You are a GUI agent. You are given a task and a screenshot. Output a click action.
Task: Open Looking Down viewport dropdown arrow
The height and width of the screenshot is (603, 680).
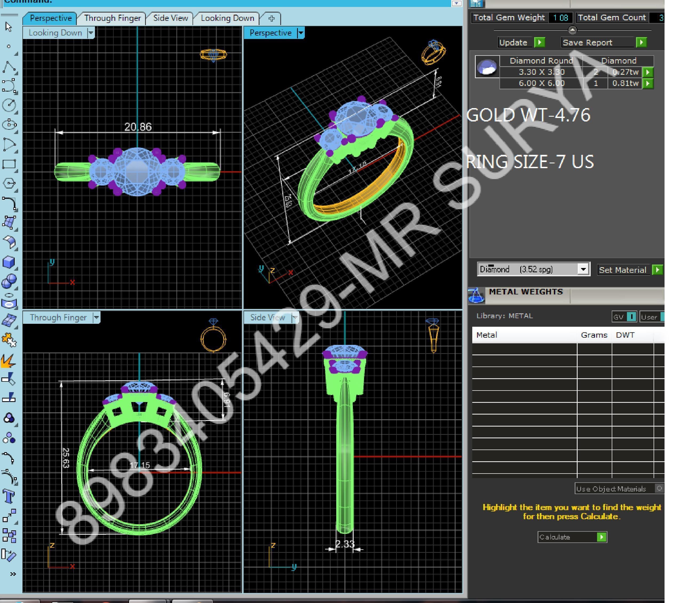(90, 33)
